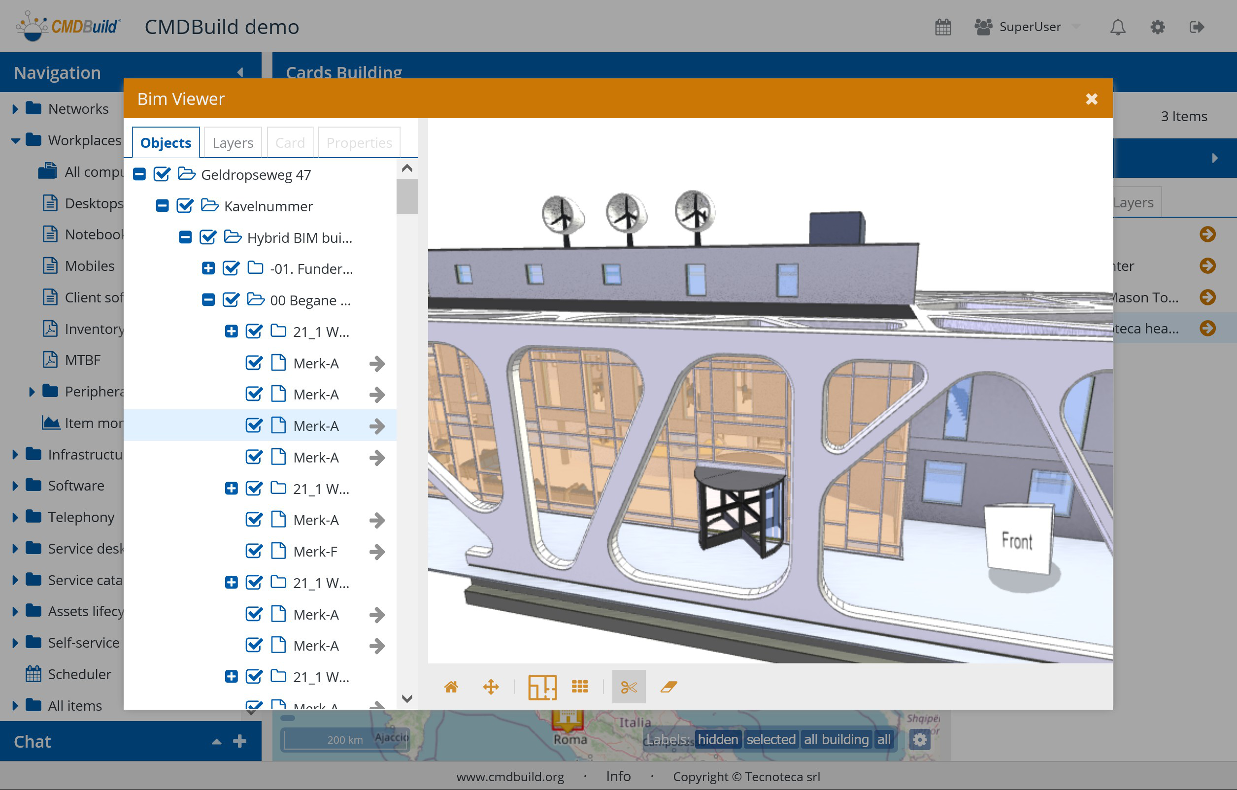This screenshot has height=790, width=1237.
Task: Uncheck the Kavelnummer checkbox
Action: click(185, 206)
